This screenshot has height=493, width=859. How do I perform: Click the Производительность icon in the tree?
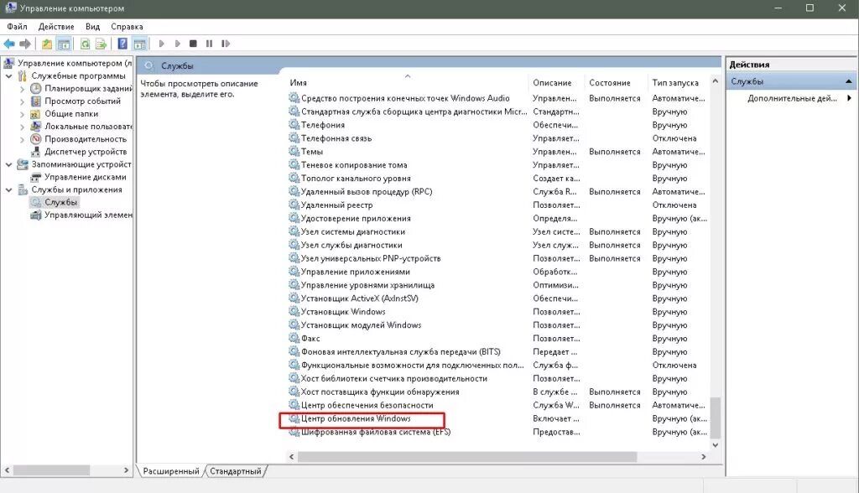36,139
